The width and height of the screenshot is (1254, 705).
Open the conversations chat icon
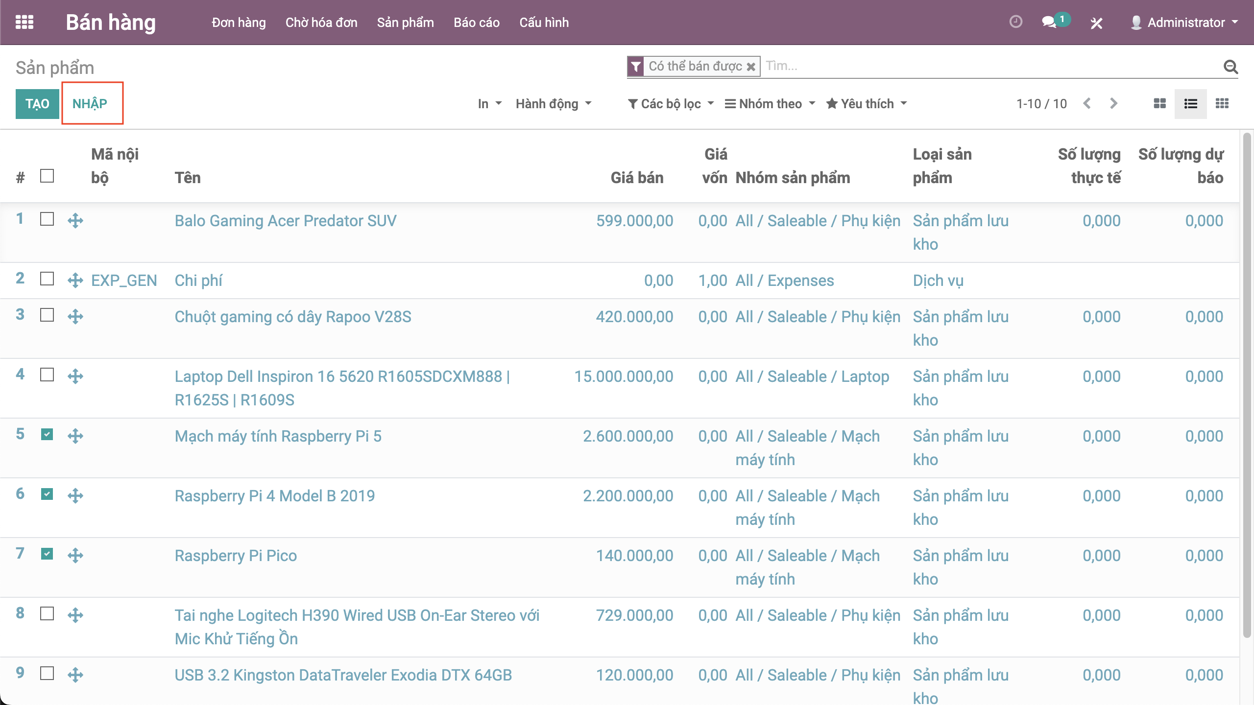point(1049,23)
